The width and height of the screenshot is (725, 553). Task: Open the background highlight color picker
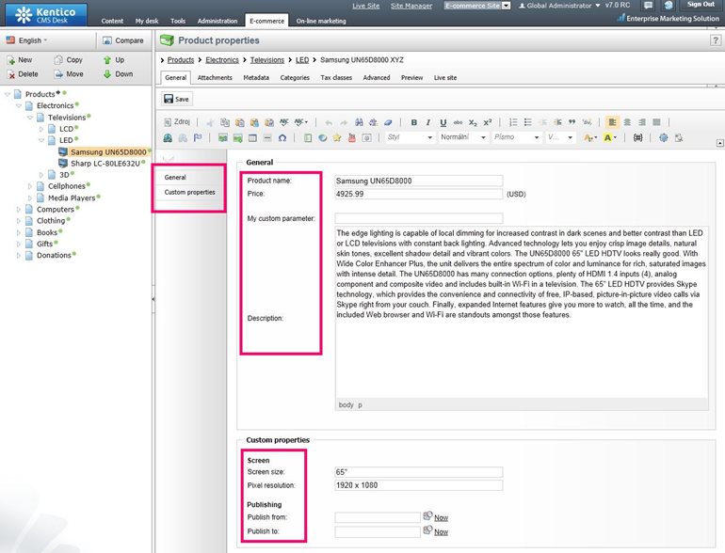pos(610,137)
